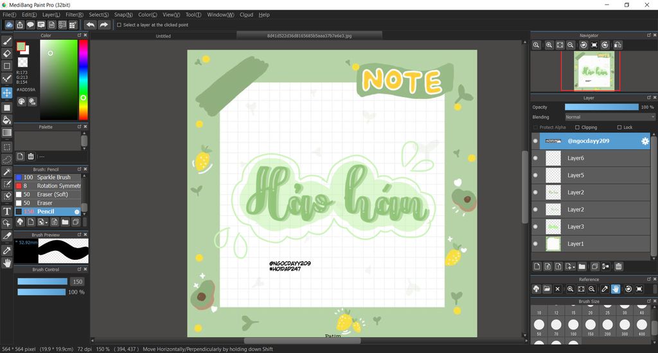
Task: Toggle 'Select a layer at the clicked point'
Action: coord(119,25)
